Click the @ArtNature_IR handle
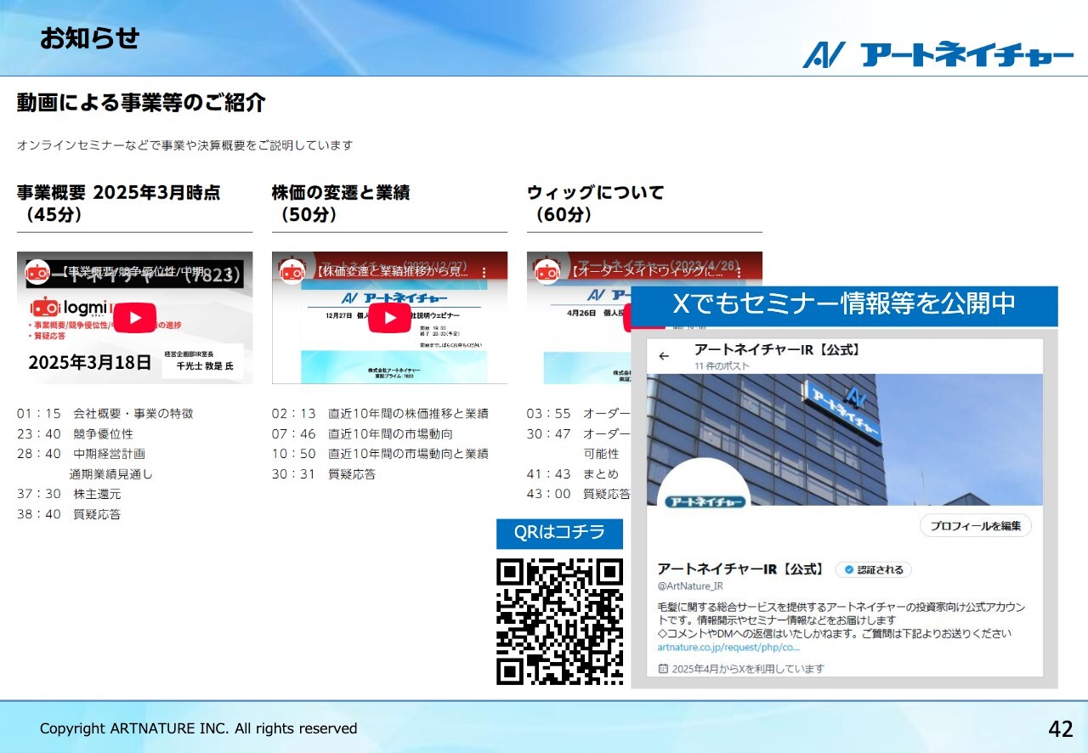 coord(690,586)
